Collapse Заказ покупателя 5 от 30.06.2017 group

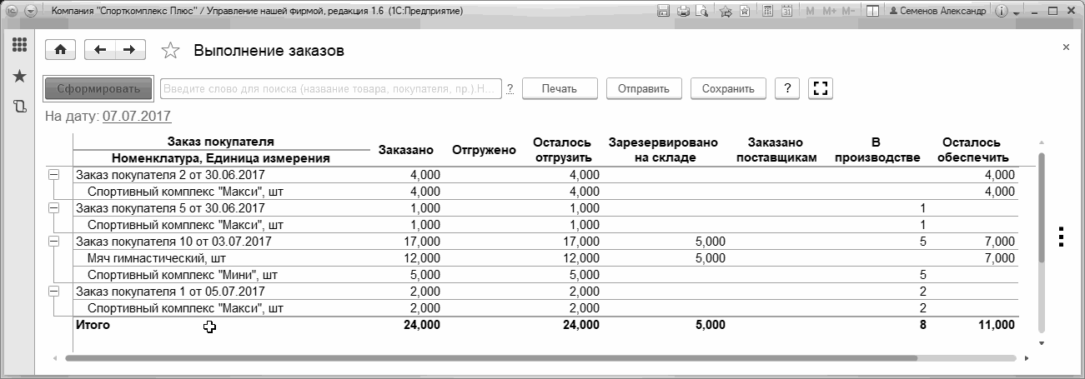click(x=54, y=208)
